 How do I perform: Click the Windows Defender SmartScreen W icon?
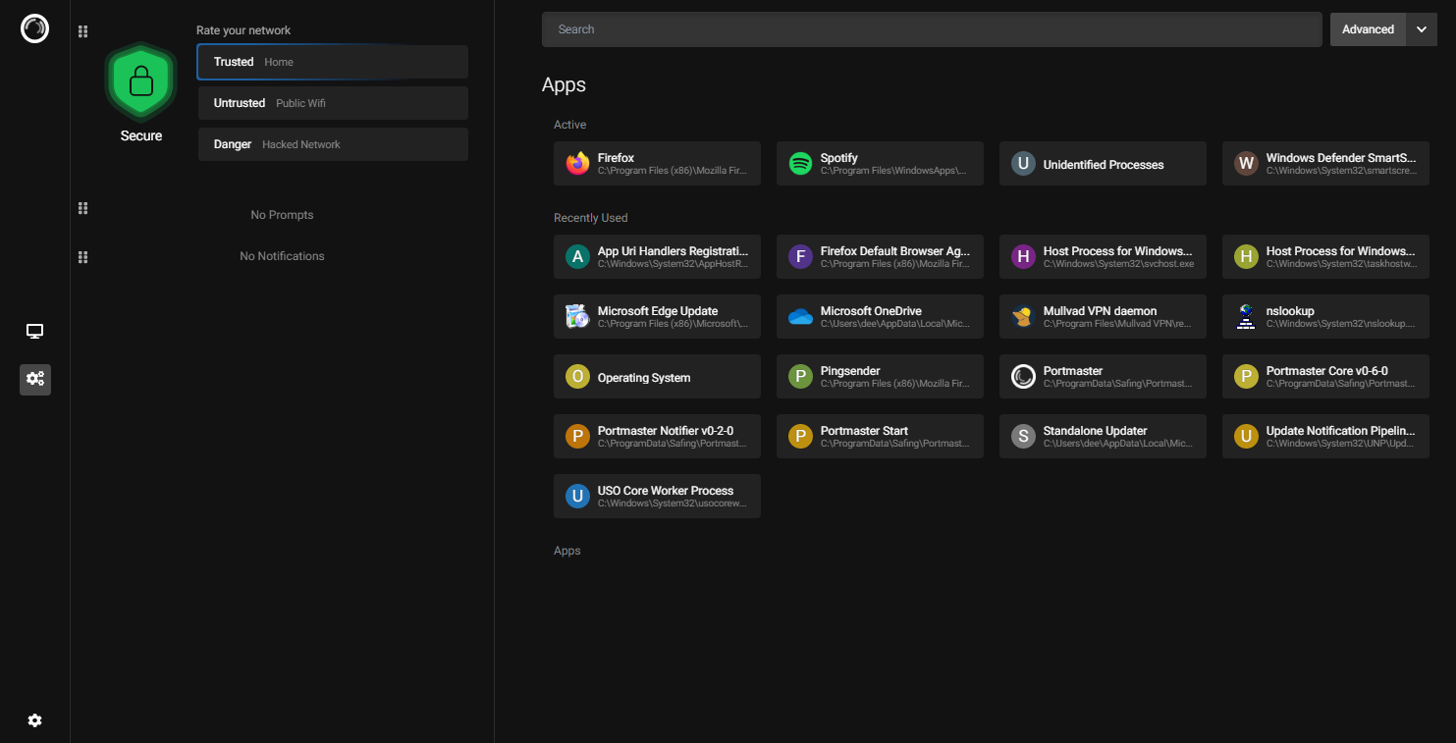click(x=1247, y=164)
